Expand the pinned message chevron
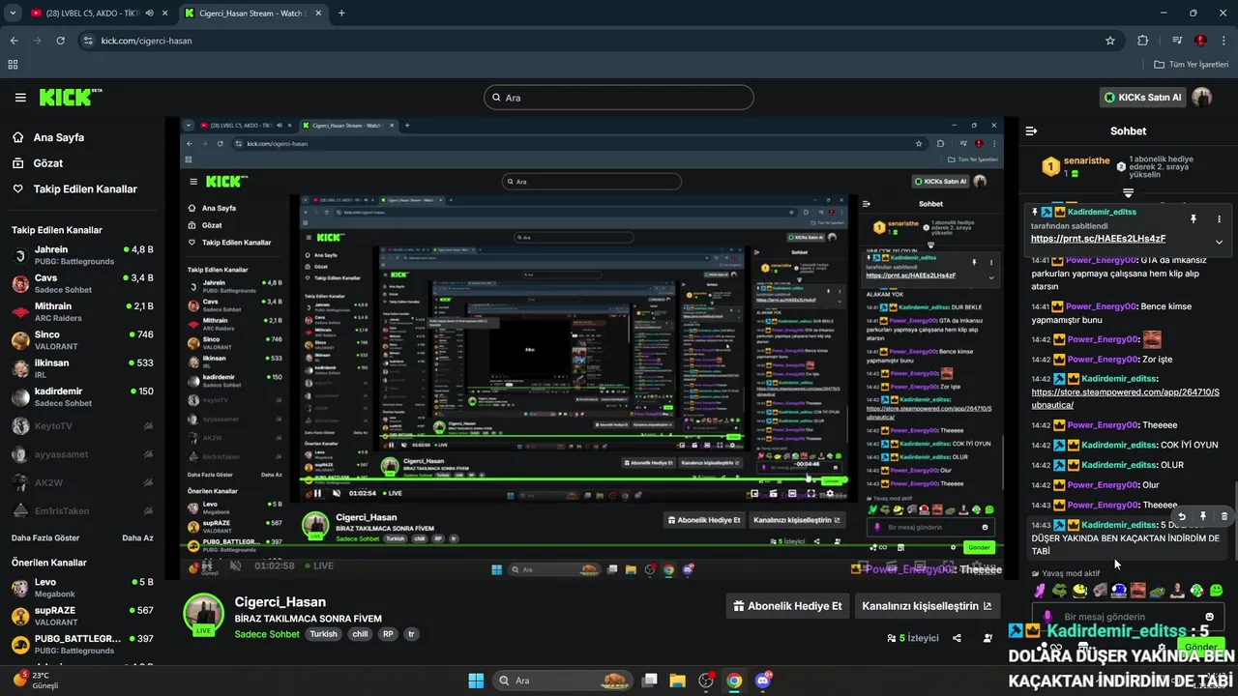Image resolution: width=1238 pixels, height=696 pixels. click(1219, 242)
